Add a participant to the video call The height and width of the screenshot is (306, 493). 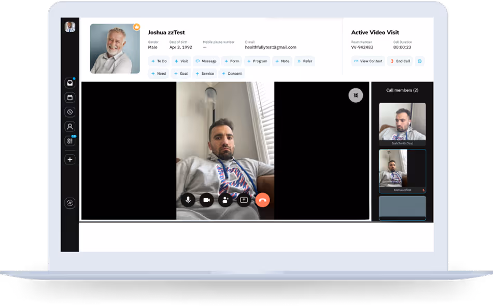click(x=225, y=200)
